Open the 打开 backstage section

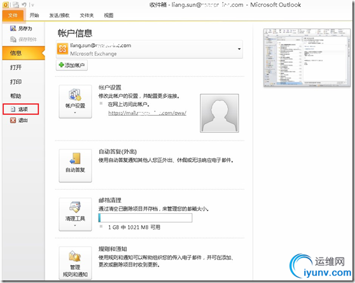point(16,67)
